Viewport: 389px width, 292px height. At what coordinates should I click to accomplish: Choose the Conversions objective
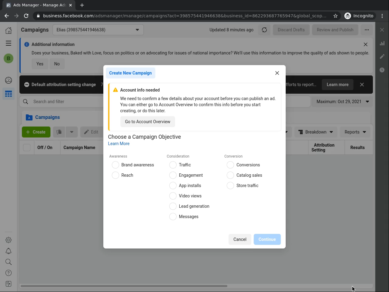tap(230, 165)
